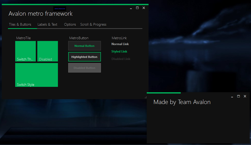Follow the Normal Link
The width and height of the screenshot is (251, 145).
click(x=120, y=44)
